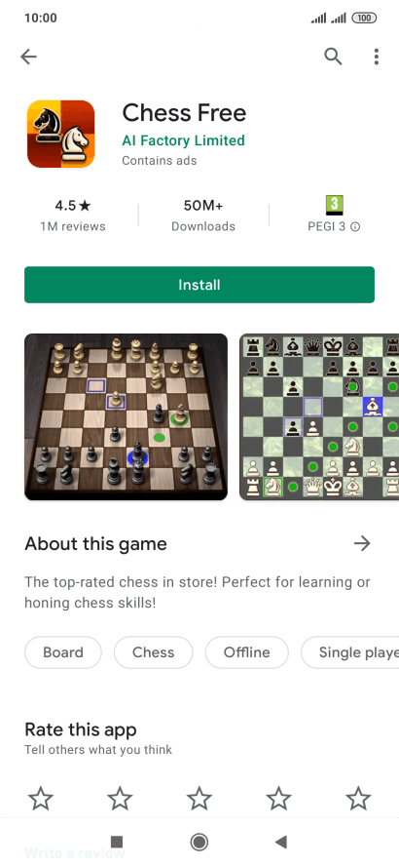Screen dimensions: 399x866
Task: Expand About this game arrow
Action: (362, 544)
